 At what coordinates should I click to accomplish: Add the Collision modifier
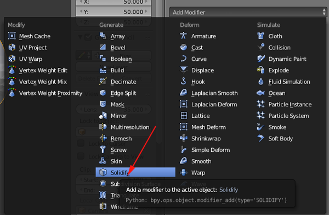[279, 48]
